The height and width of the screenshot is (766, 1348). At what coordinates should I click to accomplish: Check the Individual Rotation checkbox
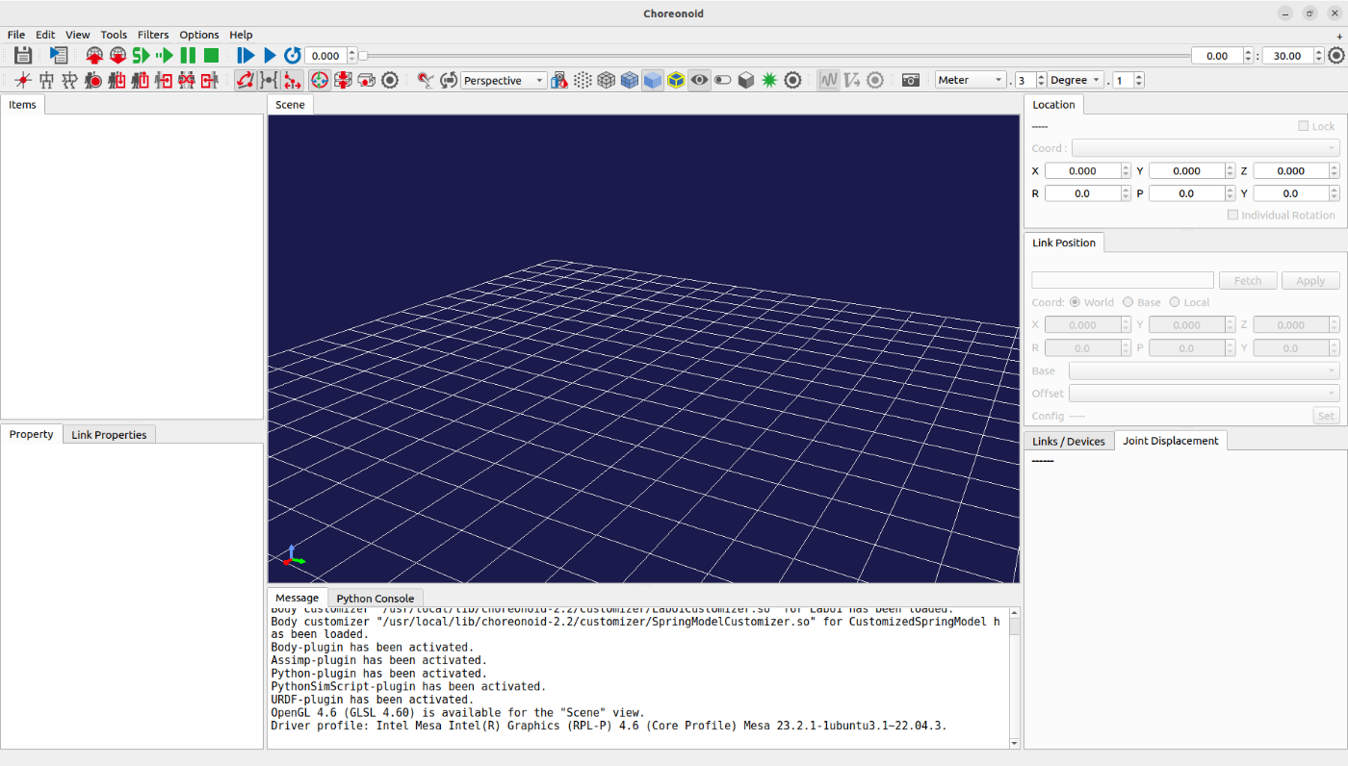[1233, 216]
